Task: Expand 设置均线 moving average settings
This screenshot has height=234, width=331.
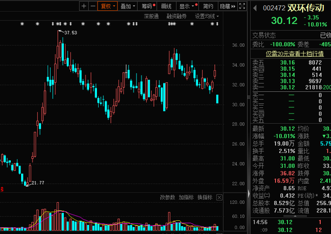Action: tap(206, 16)
